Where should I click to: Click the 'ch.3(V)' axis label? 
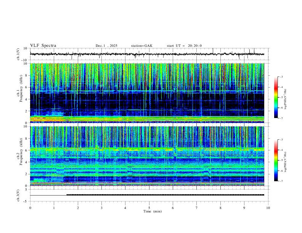coord(18,195)
